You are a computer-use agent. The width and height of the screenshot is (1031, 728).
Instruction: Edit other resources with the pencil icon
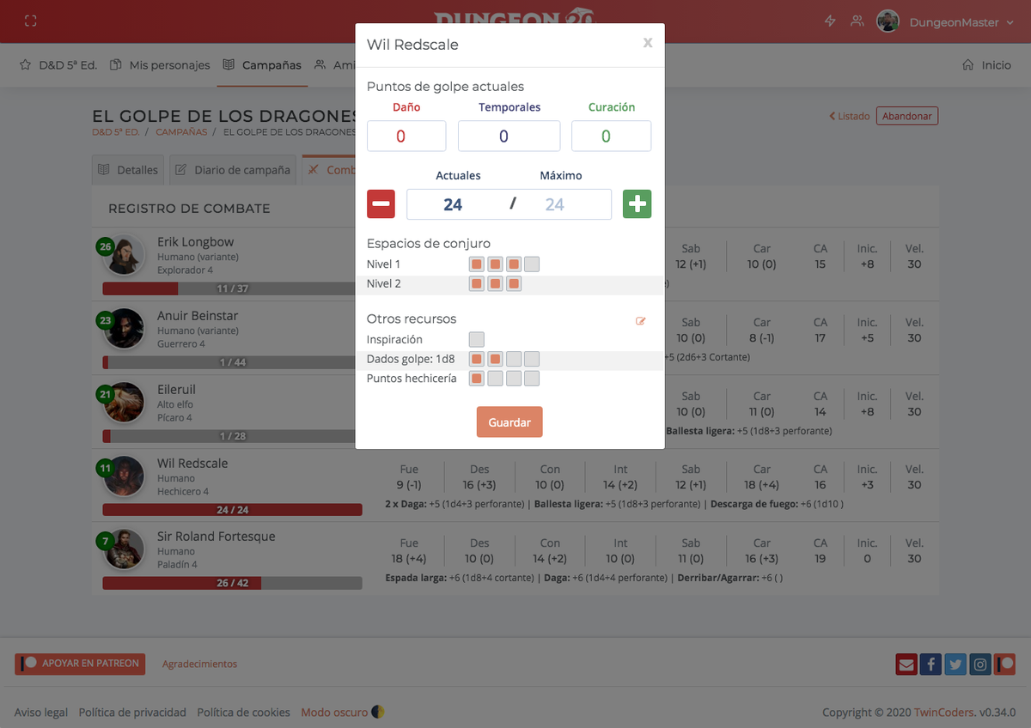(x=640, y=321)
